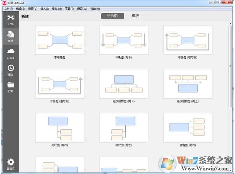Choose the 平衡图 (逆时针) template

pyautogui.click(x=59, y=84)
